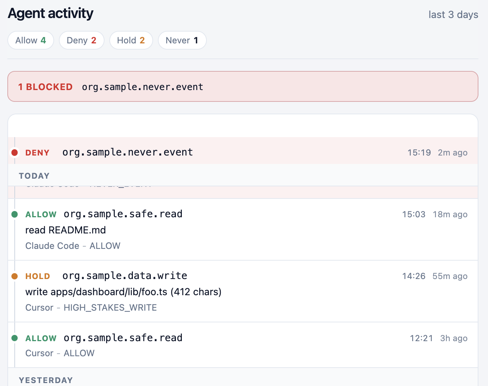Click the '55m ago' timestamp
Image resolution: width=488 pixels, height=386 pixels.
[450, 276]
